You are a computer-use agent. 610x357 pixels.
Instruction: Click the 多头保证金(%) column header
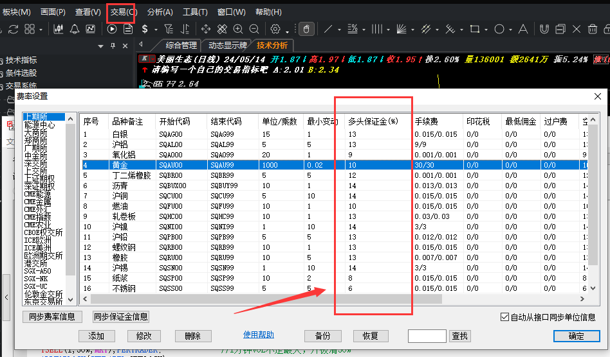pyautogui.click(x=379, y=121)
